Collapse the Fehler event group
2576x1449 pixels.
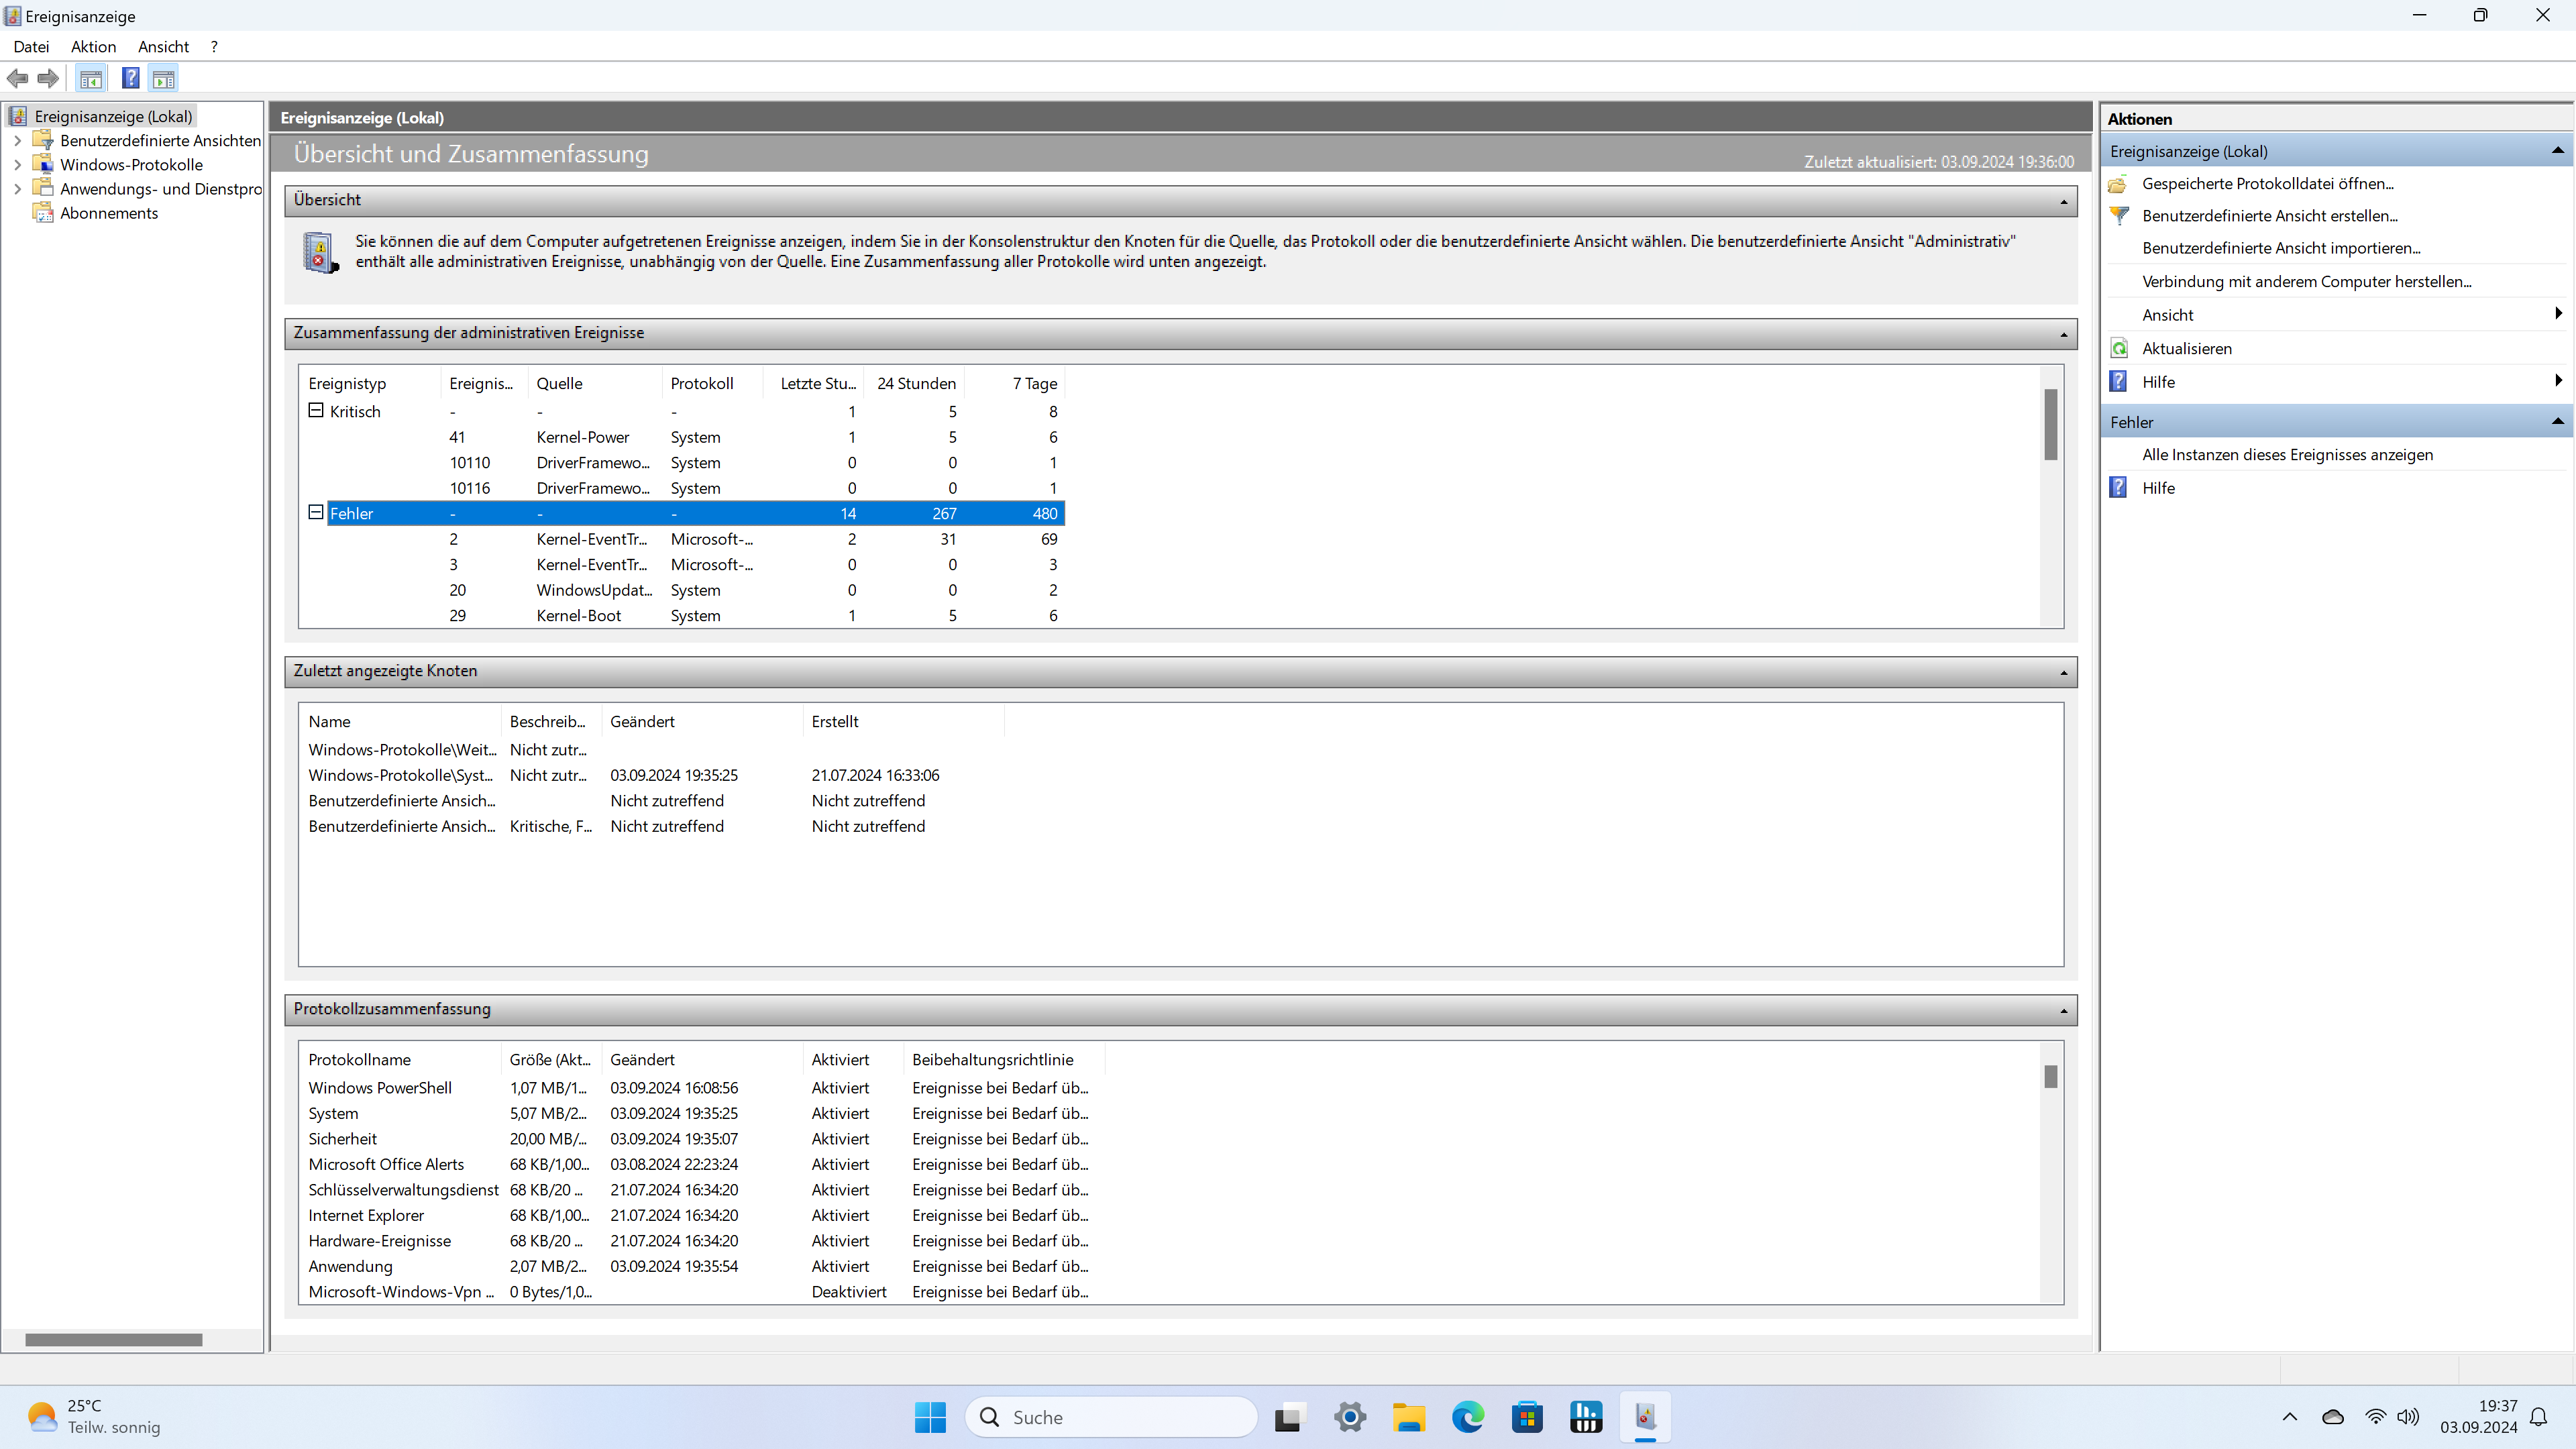click(316, 512)
